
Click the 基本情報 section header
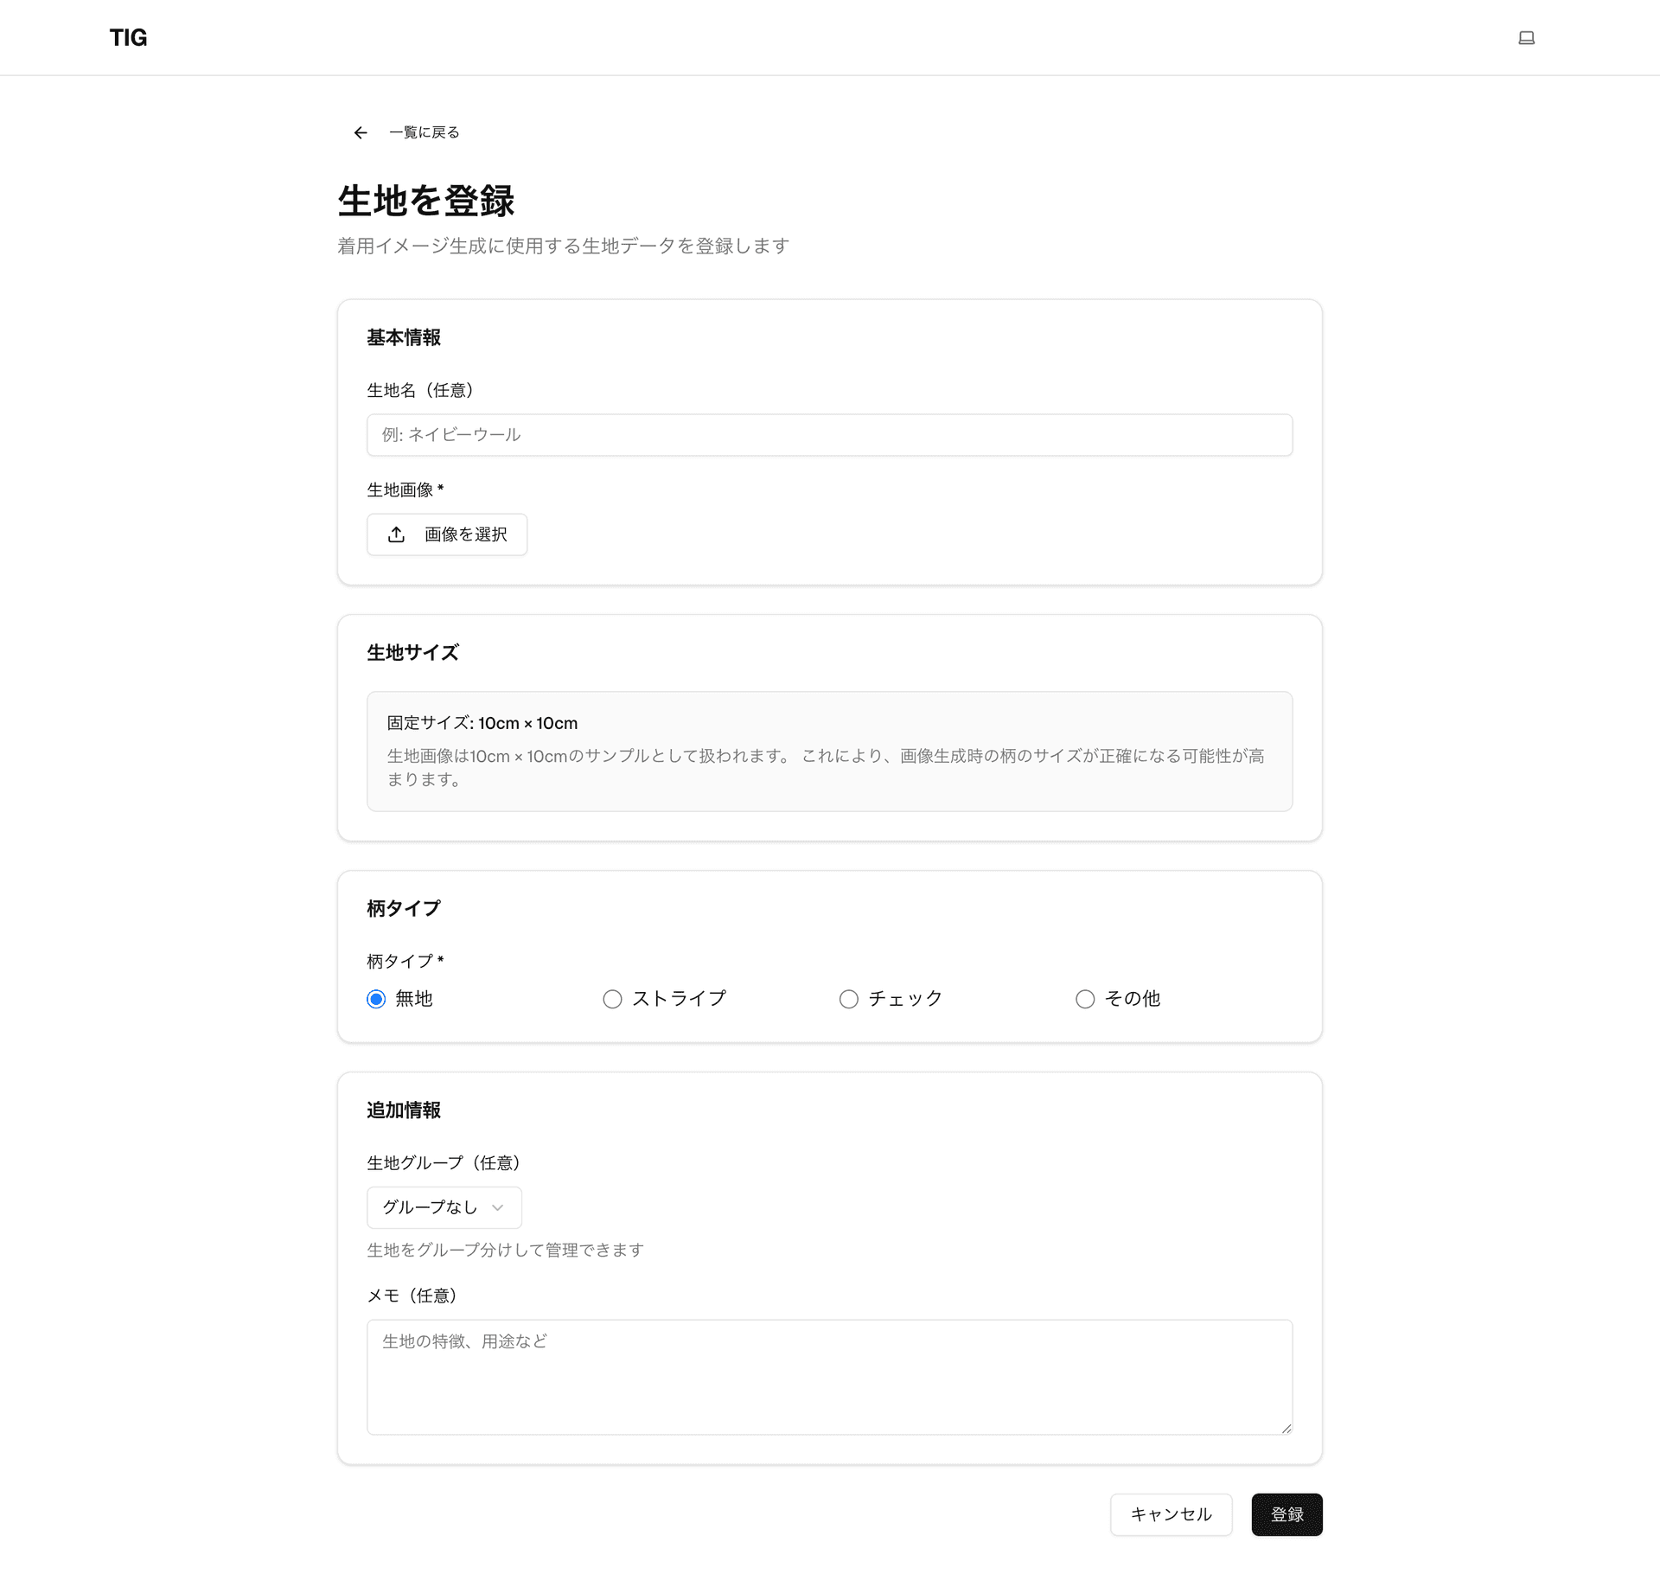pos(404,338)
